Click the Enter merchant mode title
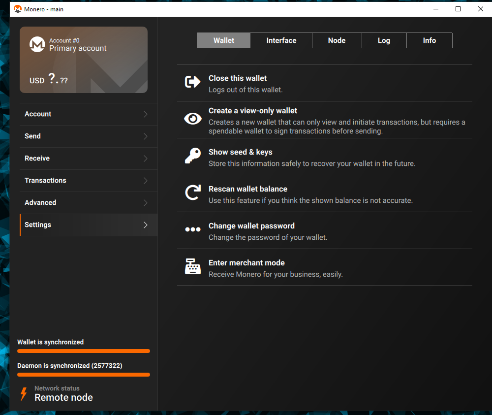Image resolution: width=492 pixels, height=415 pixels. coord(246,263)
